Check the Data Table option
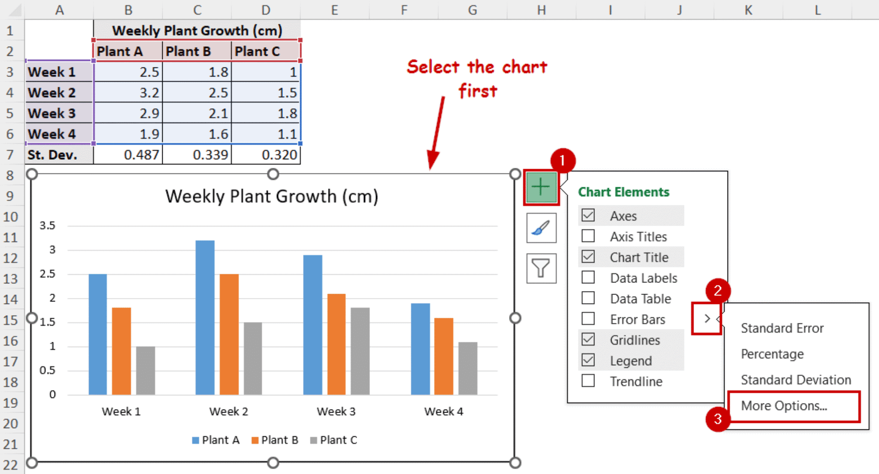 [x=588, y=298]
